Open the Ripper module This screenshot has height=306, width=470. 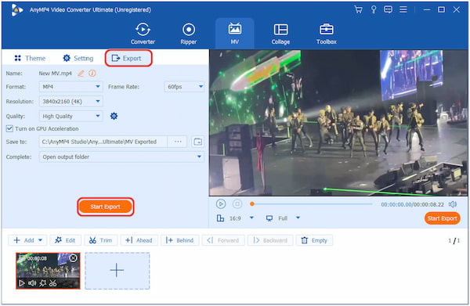pyautogui.click(x=189, y=34)
